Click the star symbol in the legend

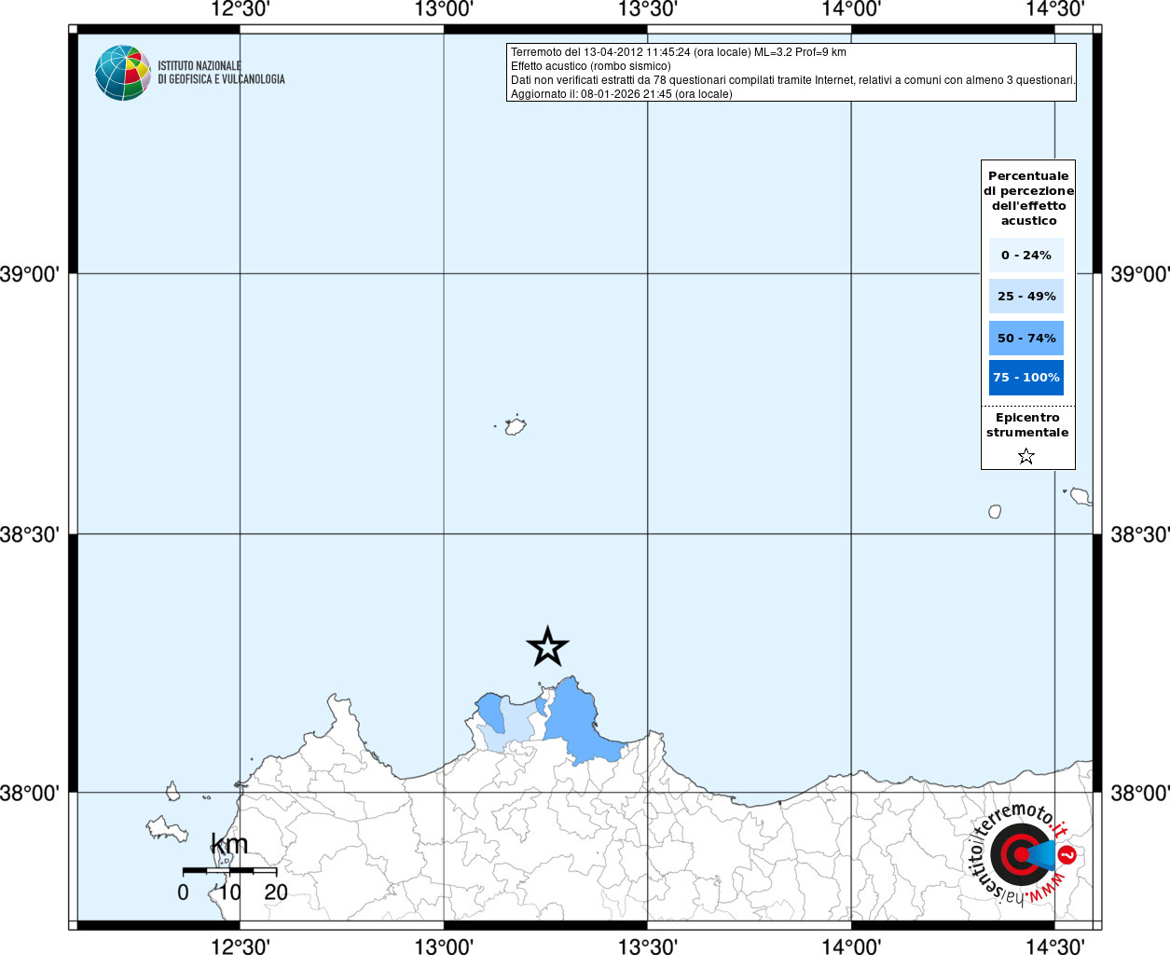click(1026, 456)
